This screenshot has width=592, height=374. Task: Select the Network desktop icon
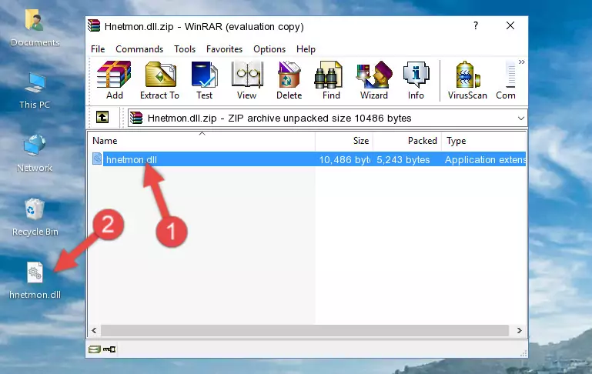tap(35, 153)
